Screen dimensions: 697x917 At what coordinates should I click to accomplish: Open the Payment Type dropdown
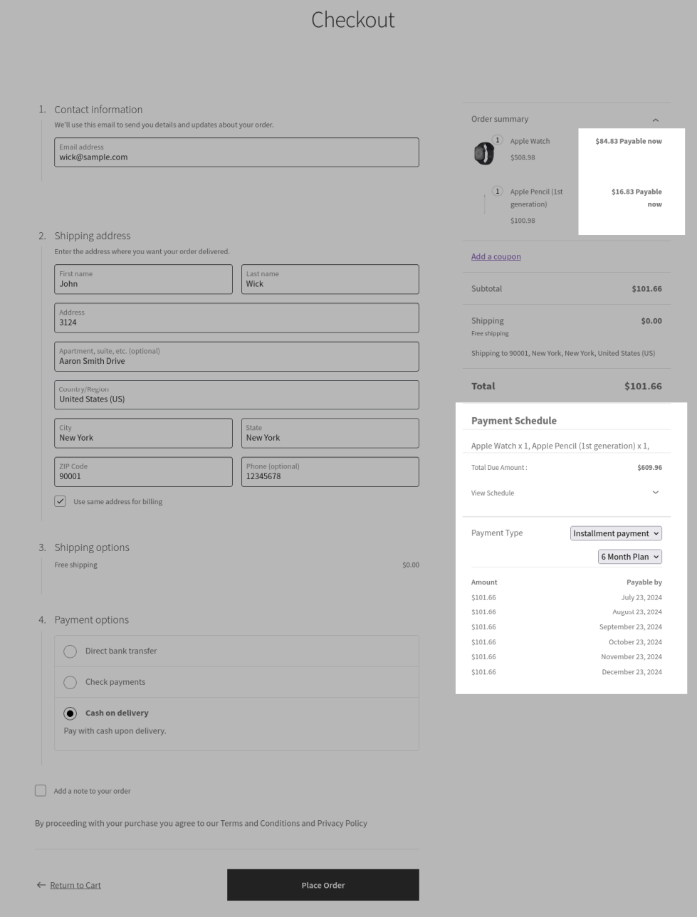tap(616, 533)
